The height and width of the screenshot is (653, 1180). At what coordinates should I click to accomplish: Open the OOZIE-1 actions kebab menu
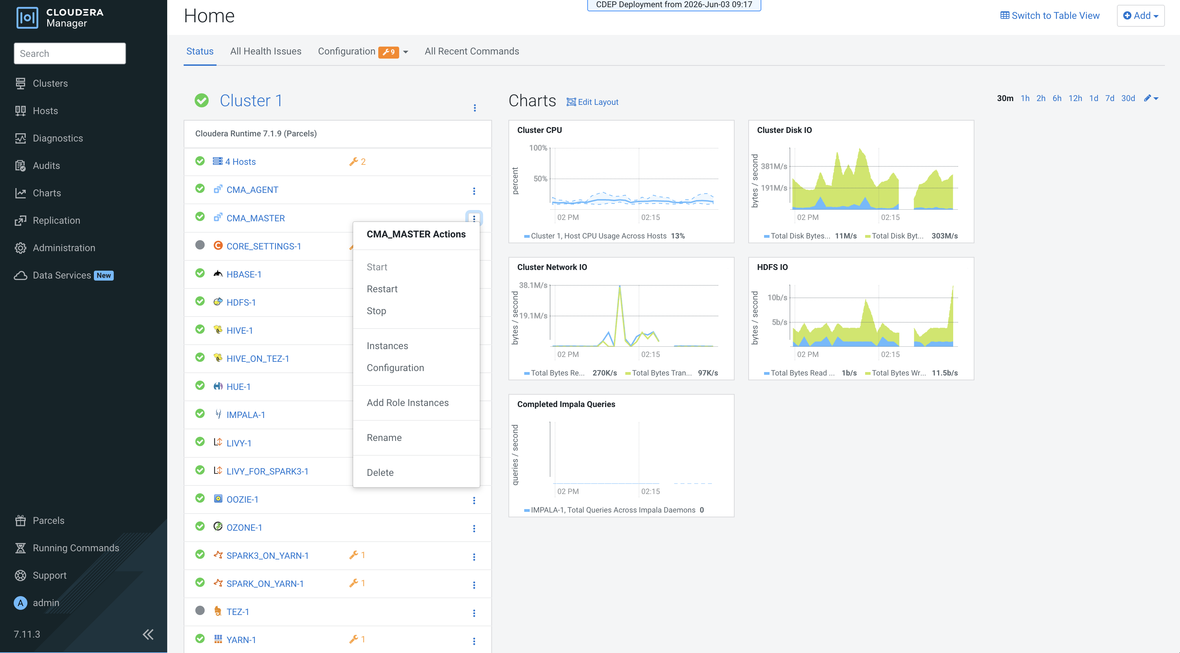coord(474,501)
